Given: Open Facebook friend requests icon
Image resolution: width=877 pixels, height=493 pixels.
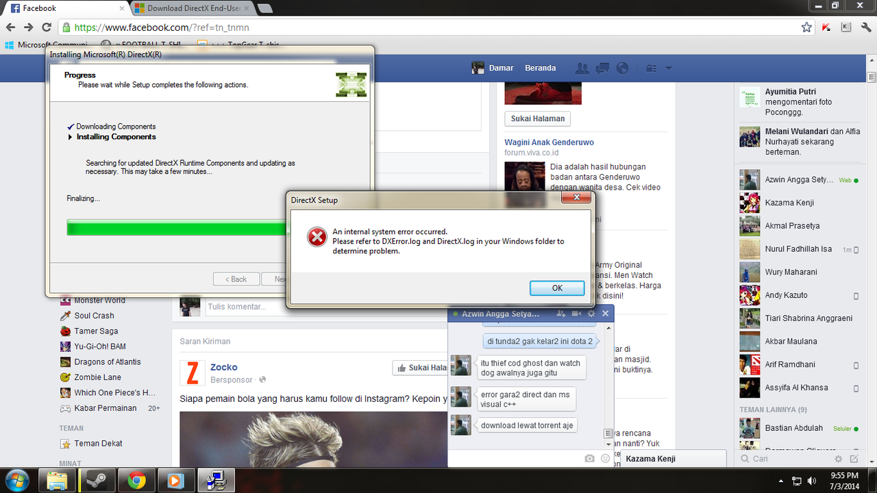Looking at the screenshot, I should [582, 68].
